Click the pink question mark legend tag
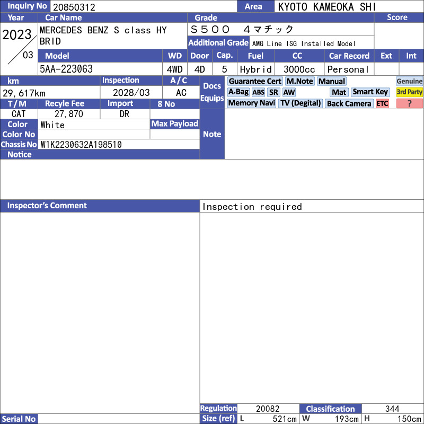Screen dimensions: 424x424 coord(409,103)
